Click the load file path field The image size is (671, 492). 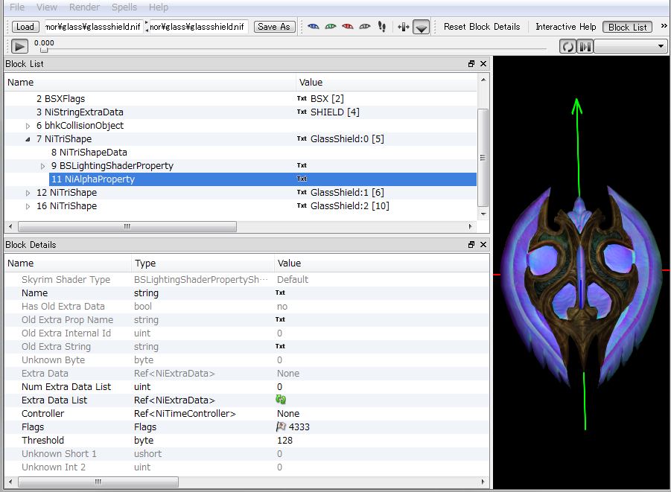pyautogui.click(x=94, y=27)
